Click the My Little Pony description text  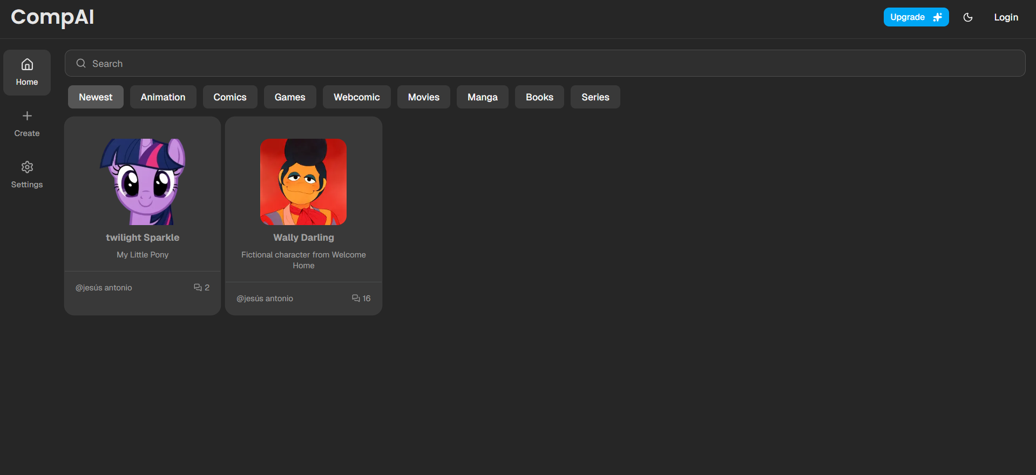click(143, 255)
